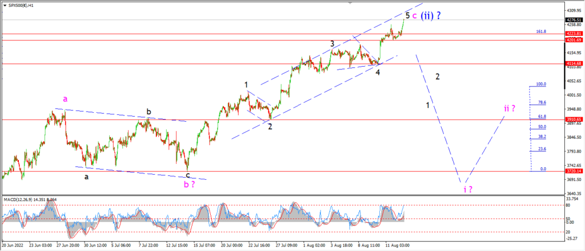
Task: Click the pink 'i ?' projection label
Action: tap(468, 190)
